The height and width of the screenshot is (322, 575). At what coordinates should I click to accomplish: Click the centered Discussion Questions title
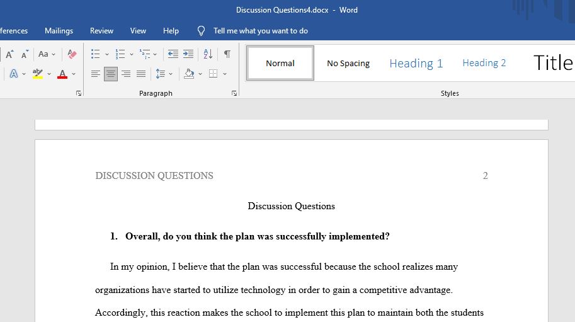tap(291, 206)
